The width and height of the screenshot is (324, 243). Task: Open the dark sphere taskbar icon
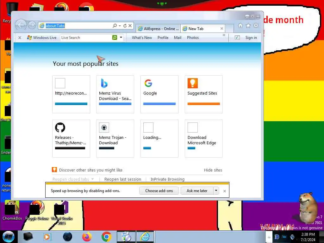pos(68,237)
